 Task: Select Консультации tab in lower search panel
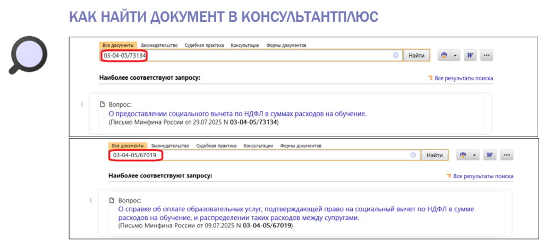tap(259, 146)
